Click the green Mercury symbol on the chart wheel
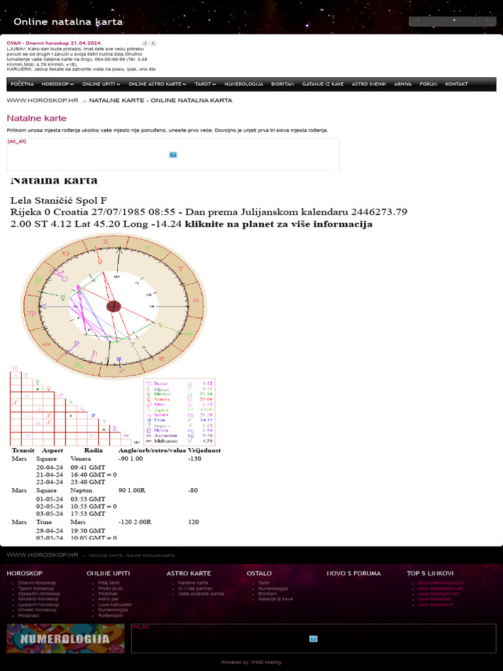This screenshot has height=671, width=503. [x=63, y=297]
